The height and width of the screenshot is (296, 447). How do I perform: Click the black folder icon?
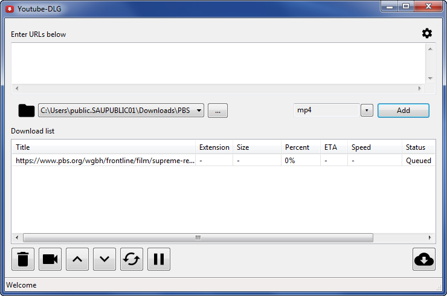(26, 111)
